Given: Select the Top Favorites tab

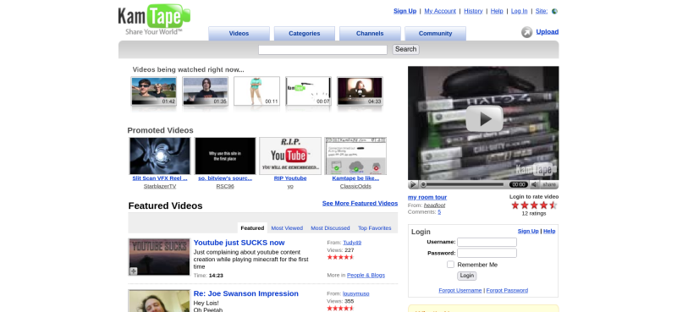Looking at the screenshot, I should tap(374, 227).
